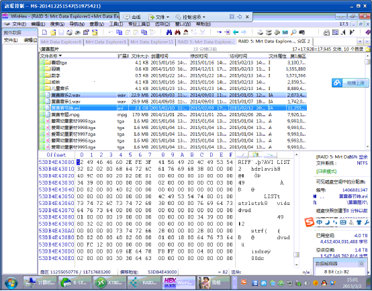Open the 工具(T) menu
372x291 pixels.
click(115, 24)
